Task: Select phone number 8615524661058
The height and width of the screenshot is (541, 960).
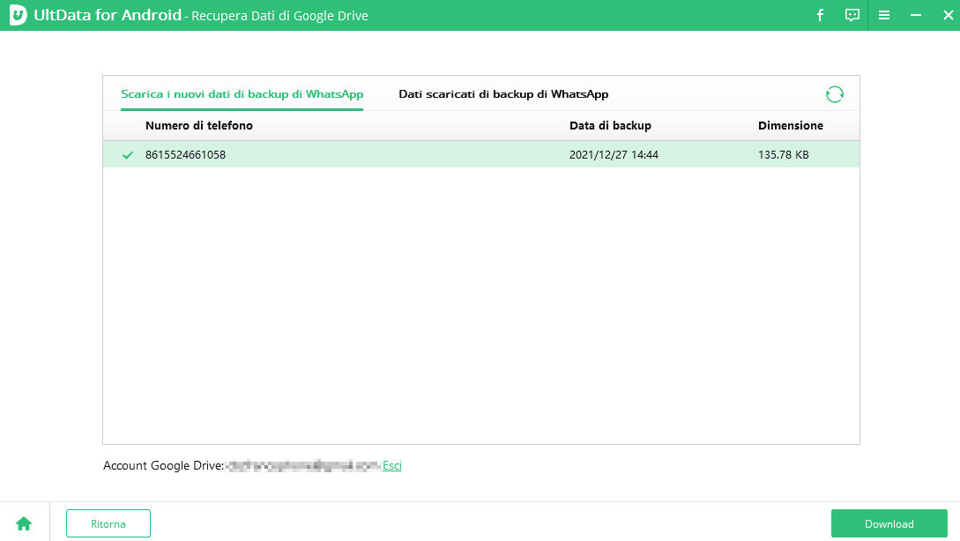Action: (185, 155)
